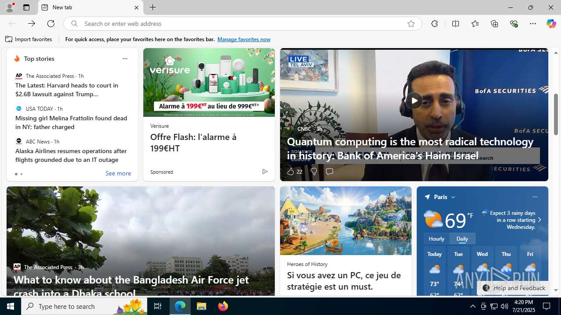Select Thu forecast column
This screenshot has width=561, height=315.
tap(506, 271)
